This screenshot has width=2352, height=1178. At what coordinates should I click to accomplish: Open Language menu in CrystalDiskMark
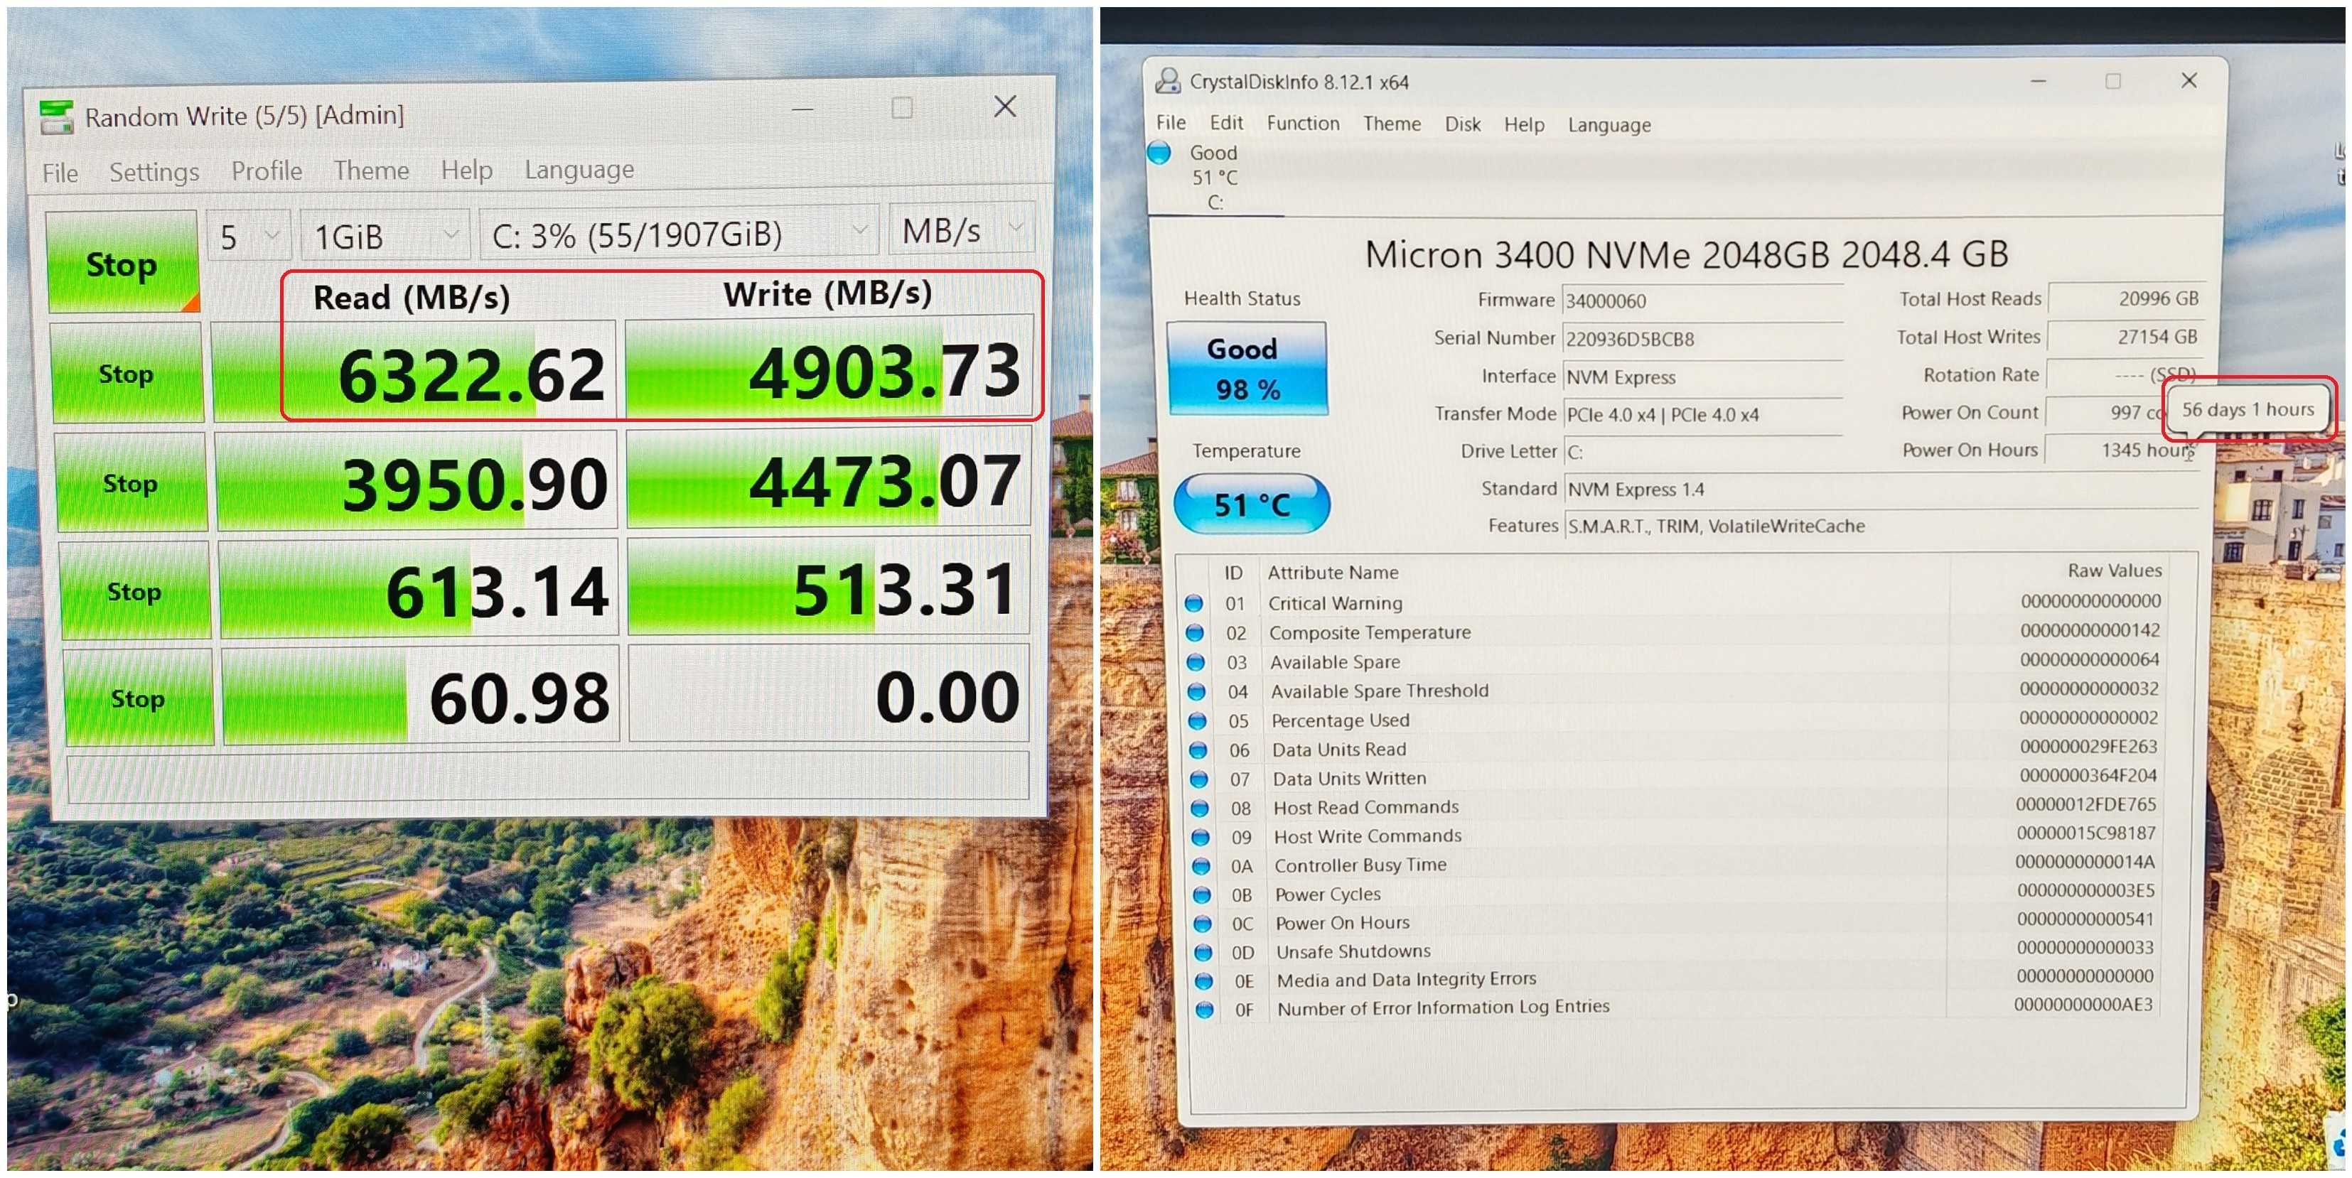[579, 170]
